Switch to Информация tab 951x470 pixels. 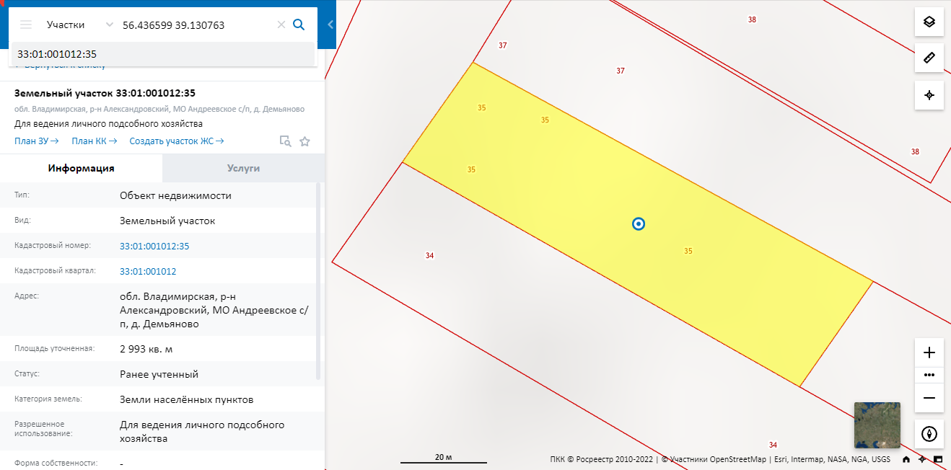tap(82, 168)
